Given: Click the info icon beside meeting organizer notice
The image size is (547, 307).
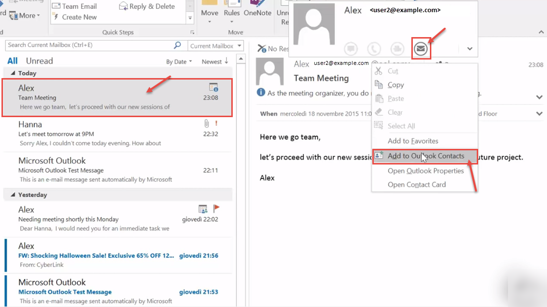Looking at the screenshot, I should pyautogui.click(x=261, y=92).
